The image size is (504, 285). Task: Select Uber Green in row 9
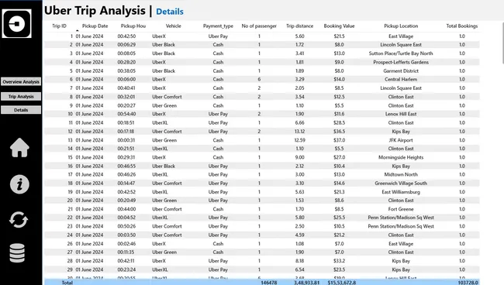(x=164, y=105)
